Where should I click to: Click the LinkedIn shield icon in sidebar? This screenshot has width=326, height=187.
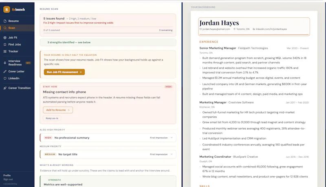[x=5, y=78]
